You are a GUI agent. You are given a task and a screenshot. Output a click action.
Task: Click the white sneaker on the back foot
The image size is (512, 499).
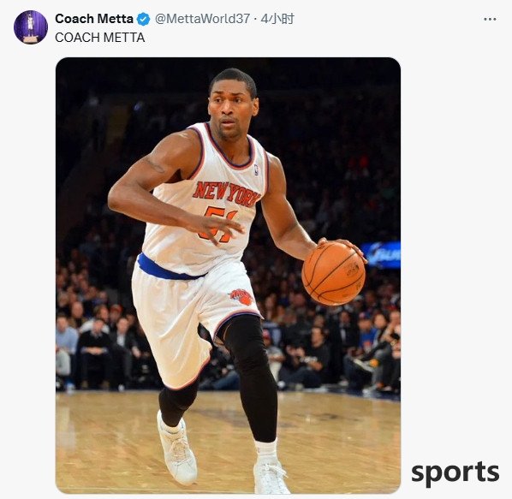(x=177, y=449)
